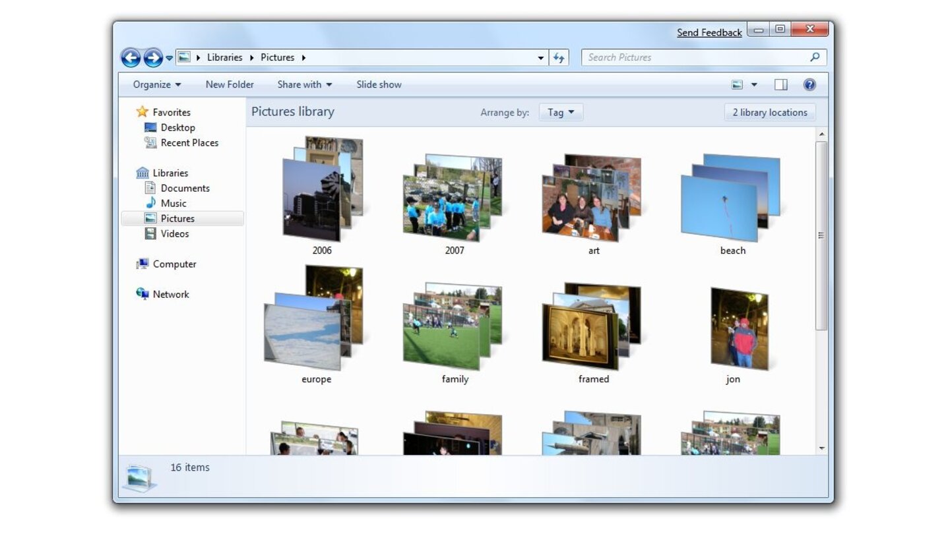Expand the arrow after Libraries breadcrumb
Viewport: 950px width, 534px height.
[251, 57]
